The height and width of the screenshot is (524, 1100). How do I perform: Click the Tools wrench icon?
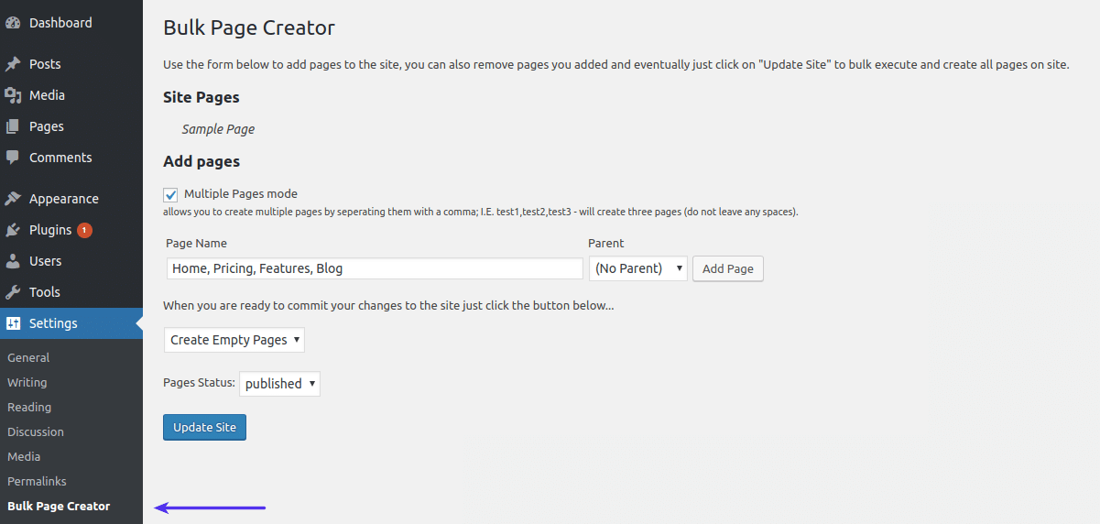(x=13, y=292)
